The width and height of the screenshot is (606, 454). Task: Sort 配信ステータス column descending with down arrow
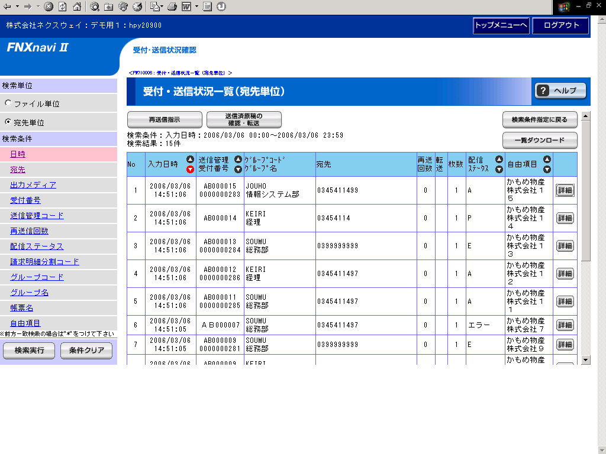(499, 170)
